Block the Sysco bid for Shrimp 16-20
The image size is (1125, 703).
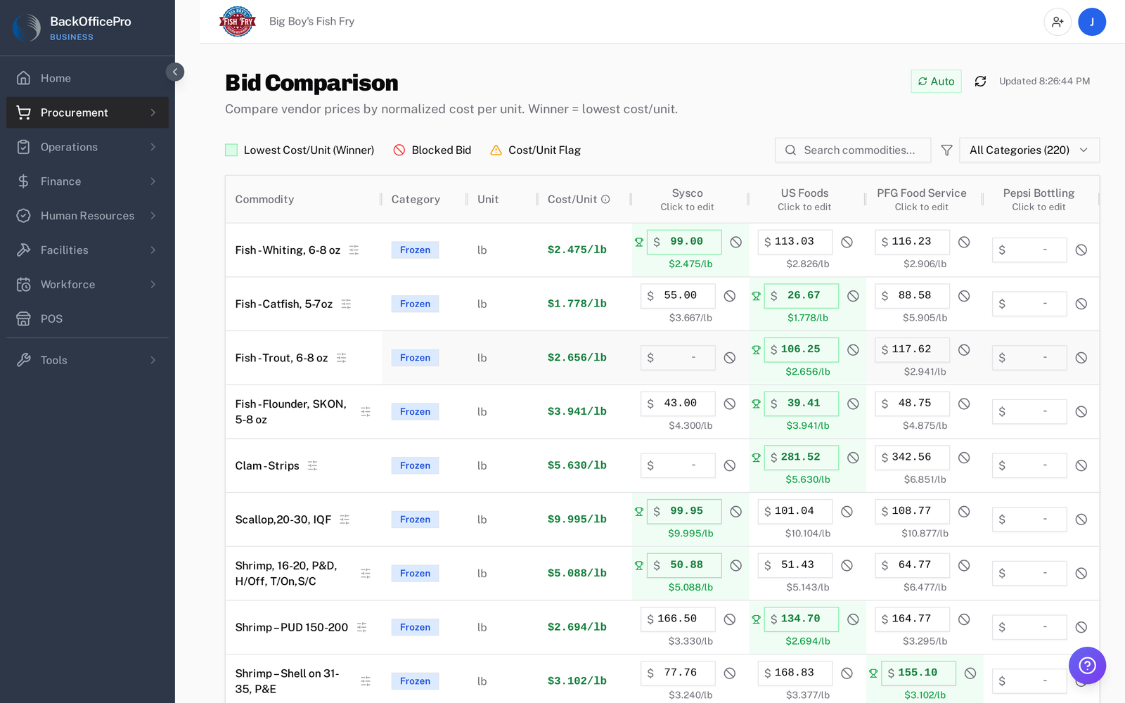(x=735, y=566)
